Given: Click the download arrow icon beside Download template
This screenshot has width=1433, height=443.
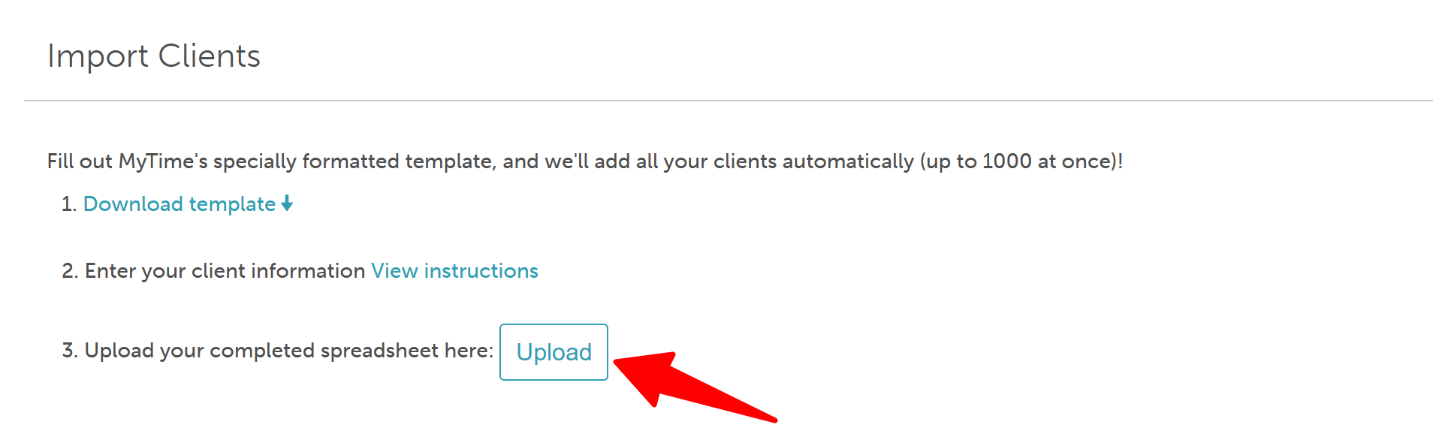Looking at the screenshot, I should 287,203.
